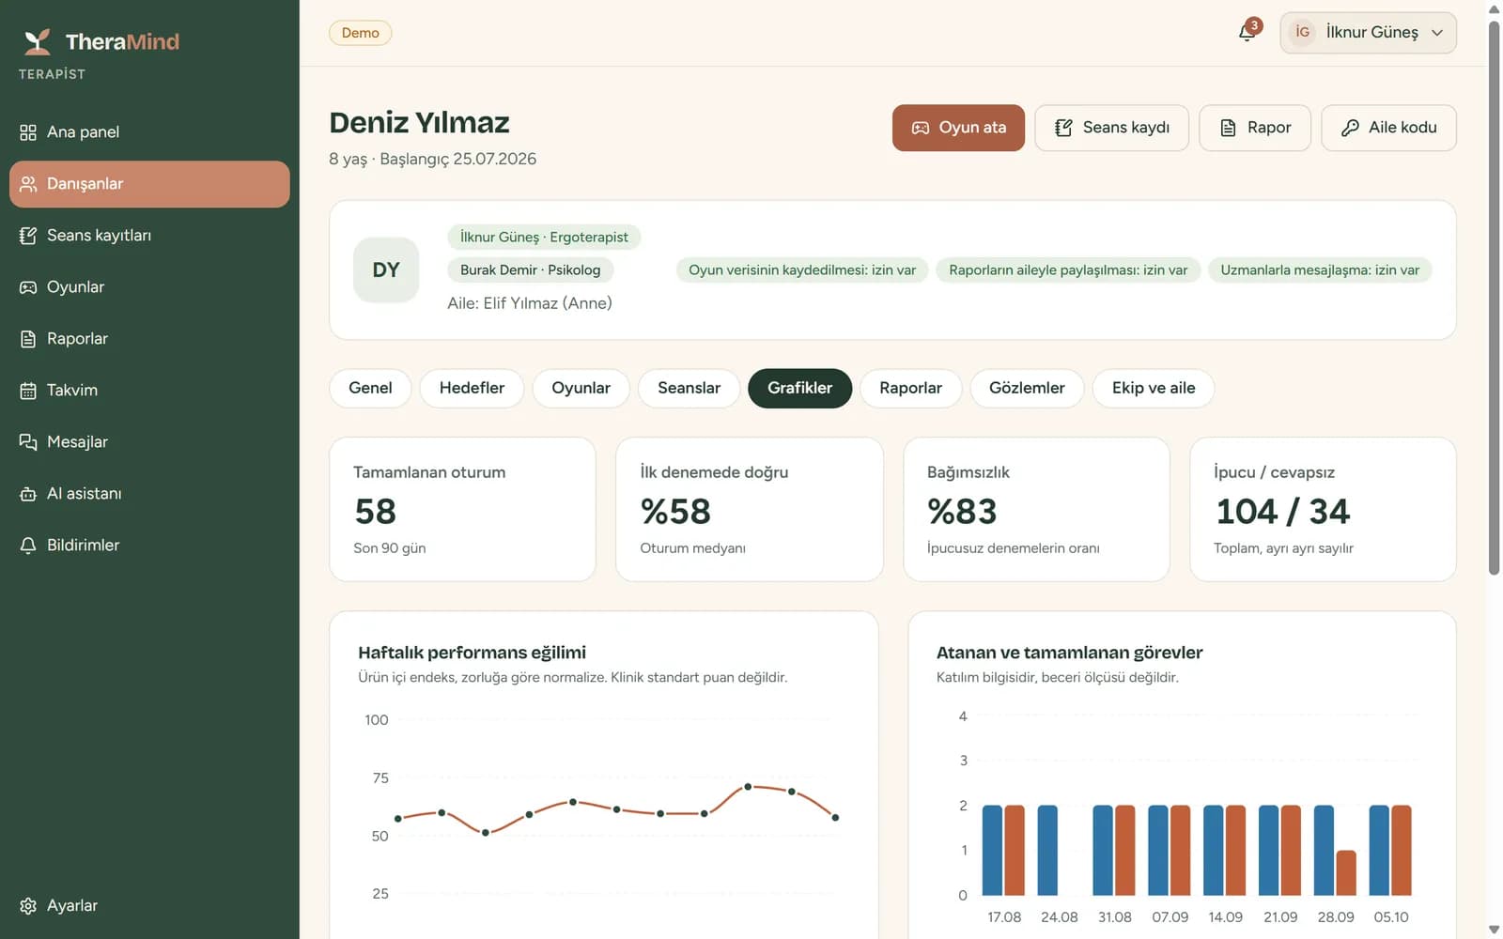The image size is (1503, 939).
Task: Click the Raporların aileyle paylaşılması consent tag
Action: (x=1068, y=270)
